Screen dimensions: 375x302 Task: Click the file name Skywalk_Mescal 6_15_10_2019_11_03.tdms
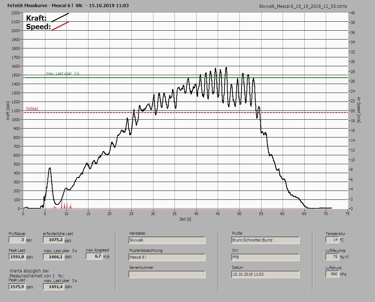pyautogui.click(x=303, y=6)
